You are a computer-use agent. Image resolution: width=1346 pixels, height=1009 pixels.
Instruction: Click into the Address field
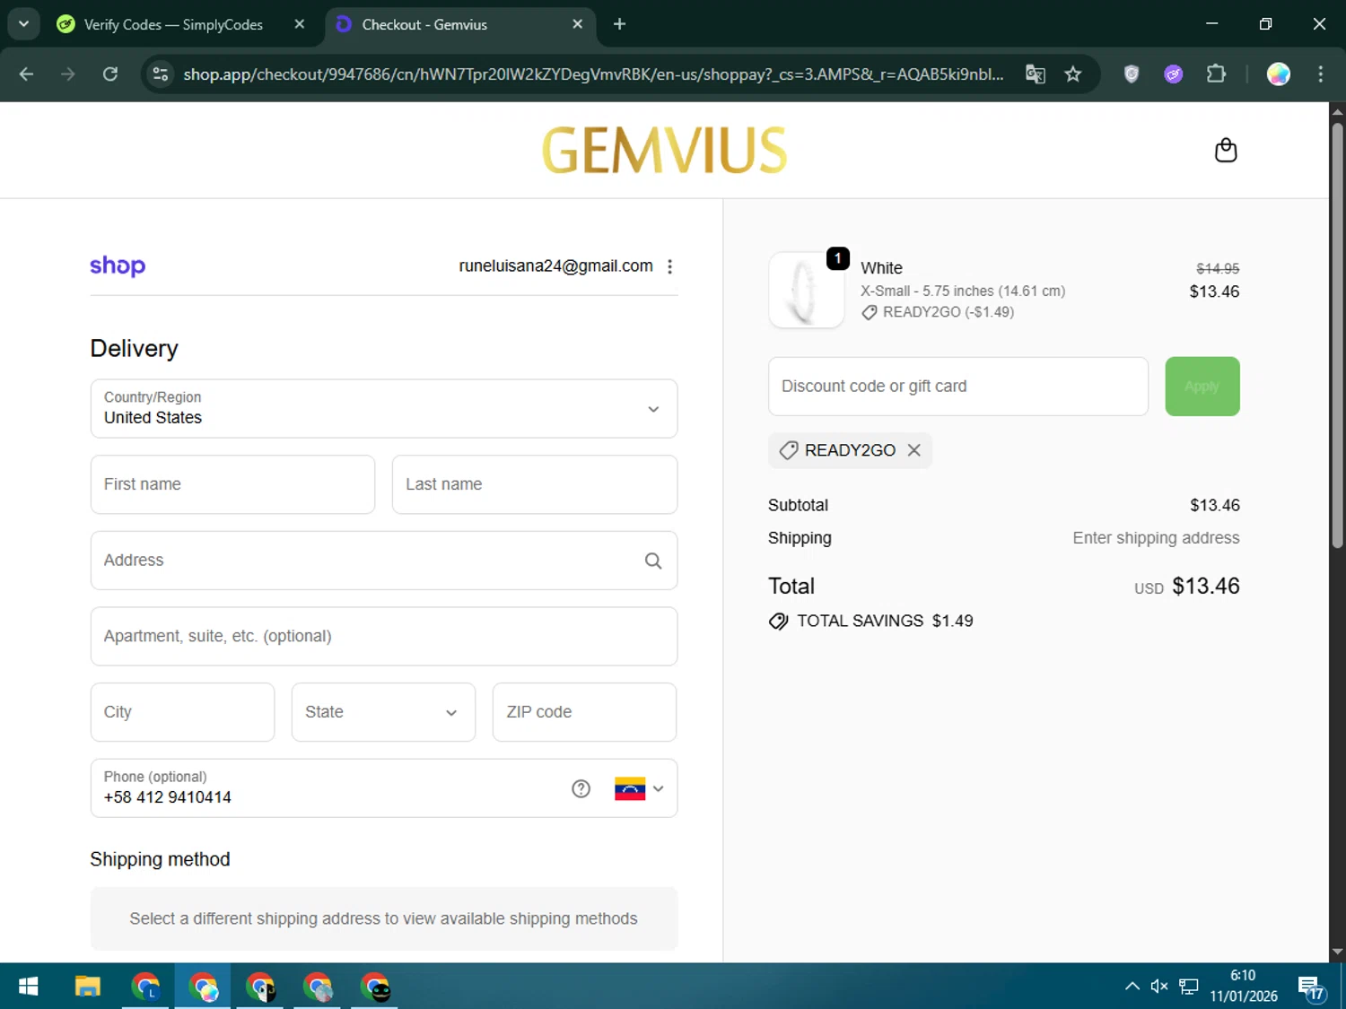[384, 561]
